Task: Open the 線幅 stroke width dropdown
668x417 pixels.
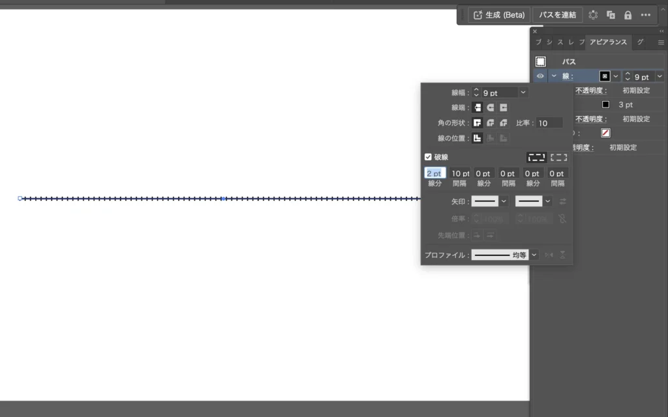Action: (523, 93)
